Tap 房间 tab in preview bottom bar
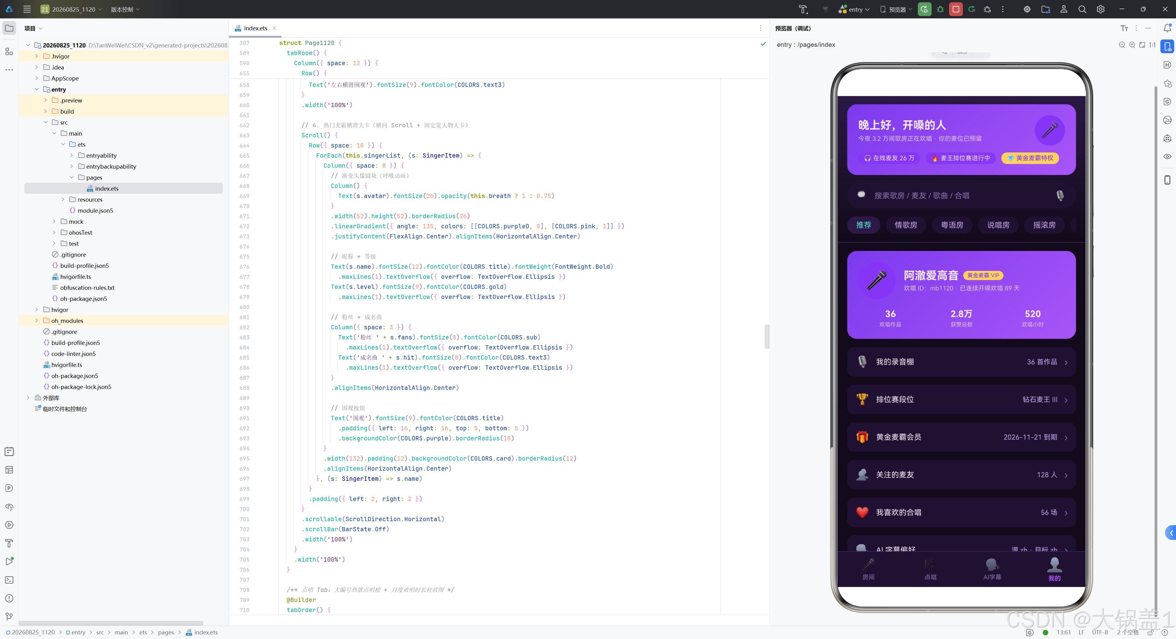This screenshot has height=639, width=1176. (868, 569)
